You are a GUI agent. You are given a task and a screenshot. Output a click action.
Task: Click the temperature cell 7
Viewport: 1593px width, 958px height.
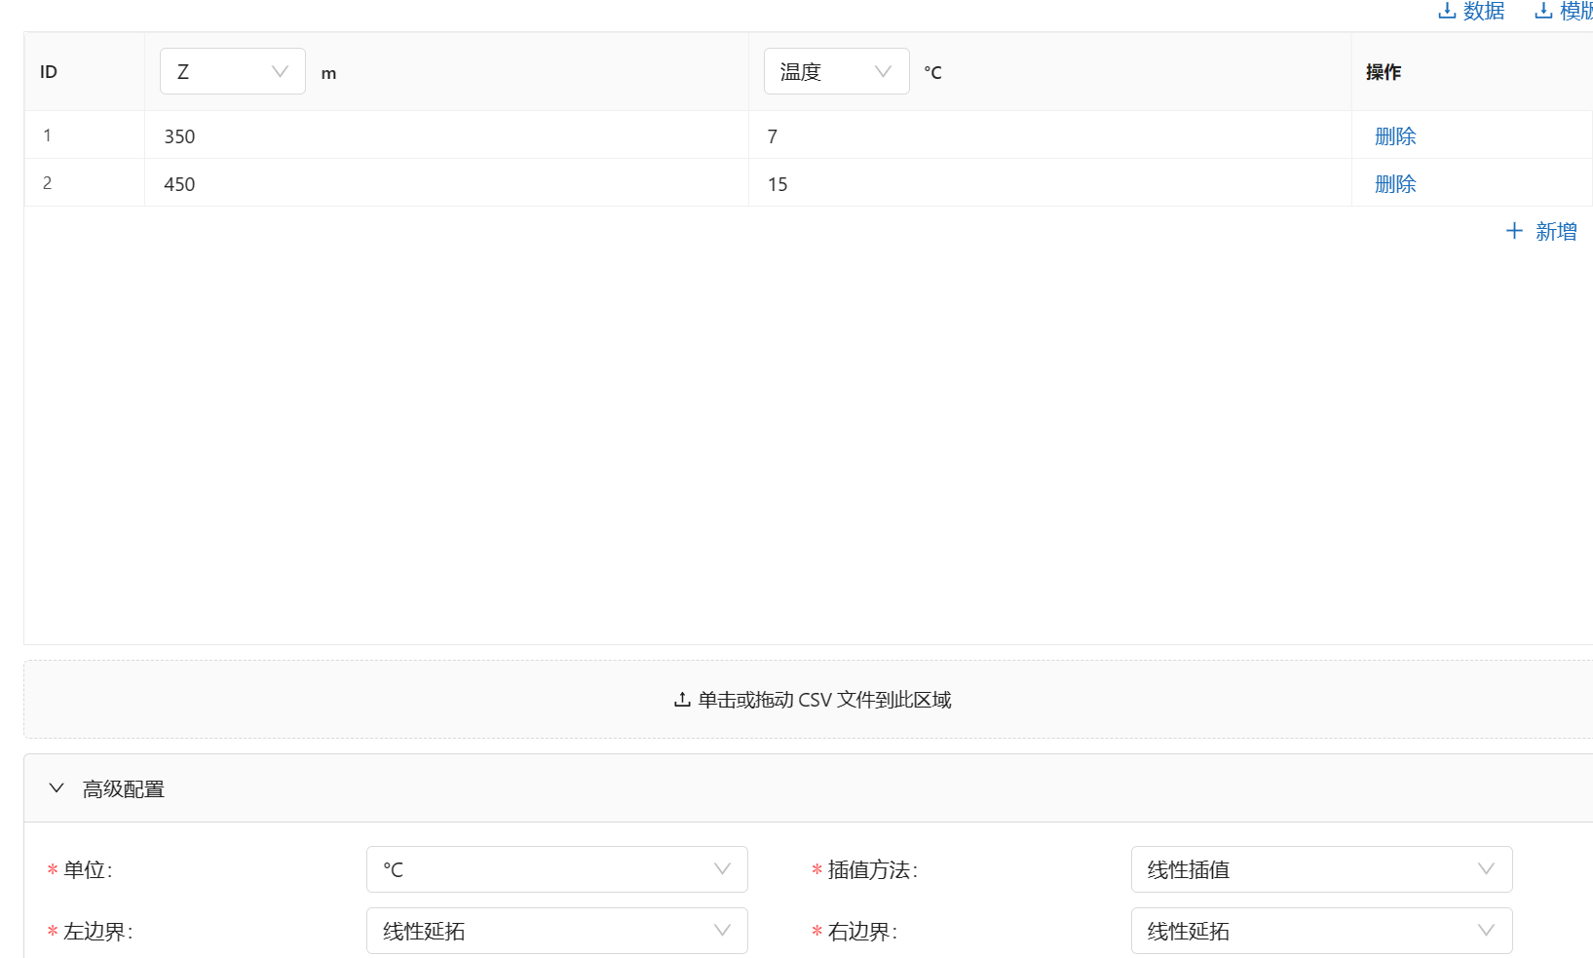point(1049,135)
